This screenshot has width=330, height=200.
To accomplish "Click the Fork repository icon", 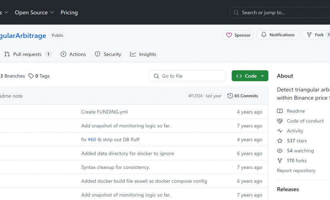I will 309,35.
